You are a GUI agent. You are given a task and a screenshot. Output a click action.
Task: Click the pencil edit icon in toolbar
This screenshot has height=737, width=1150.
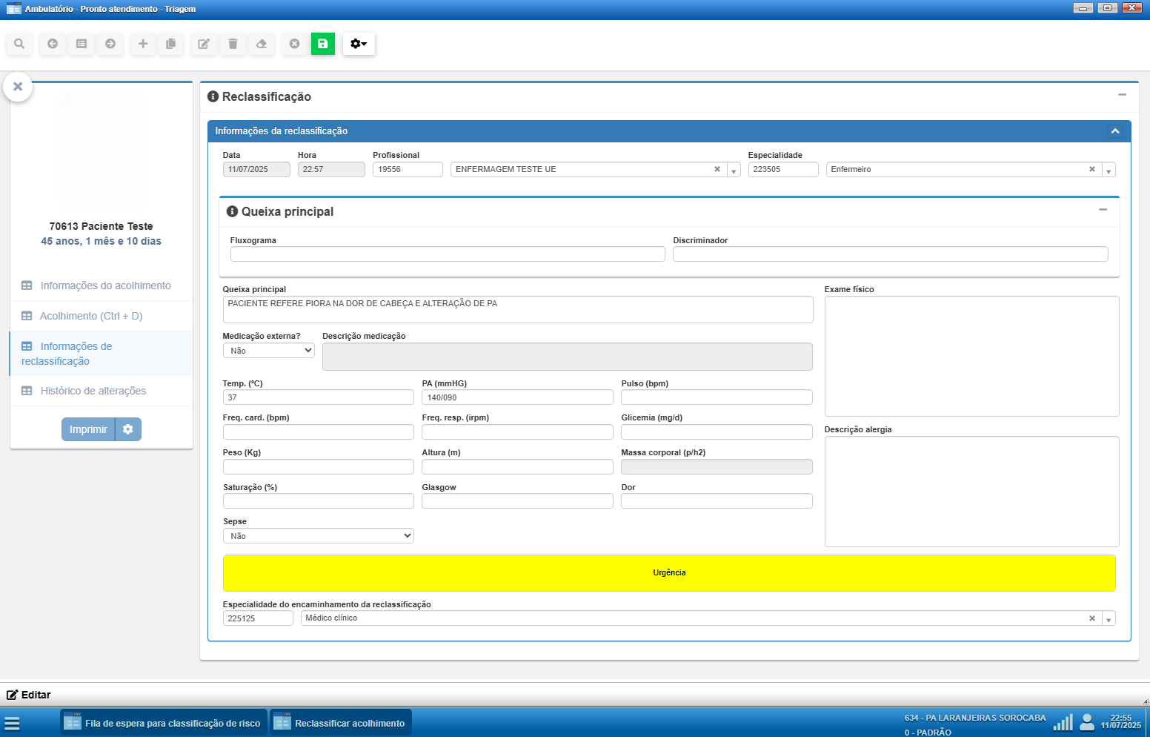203,44
